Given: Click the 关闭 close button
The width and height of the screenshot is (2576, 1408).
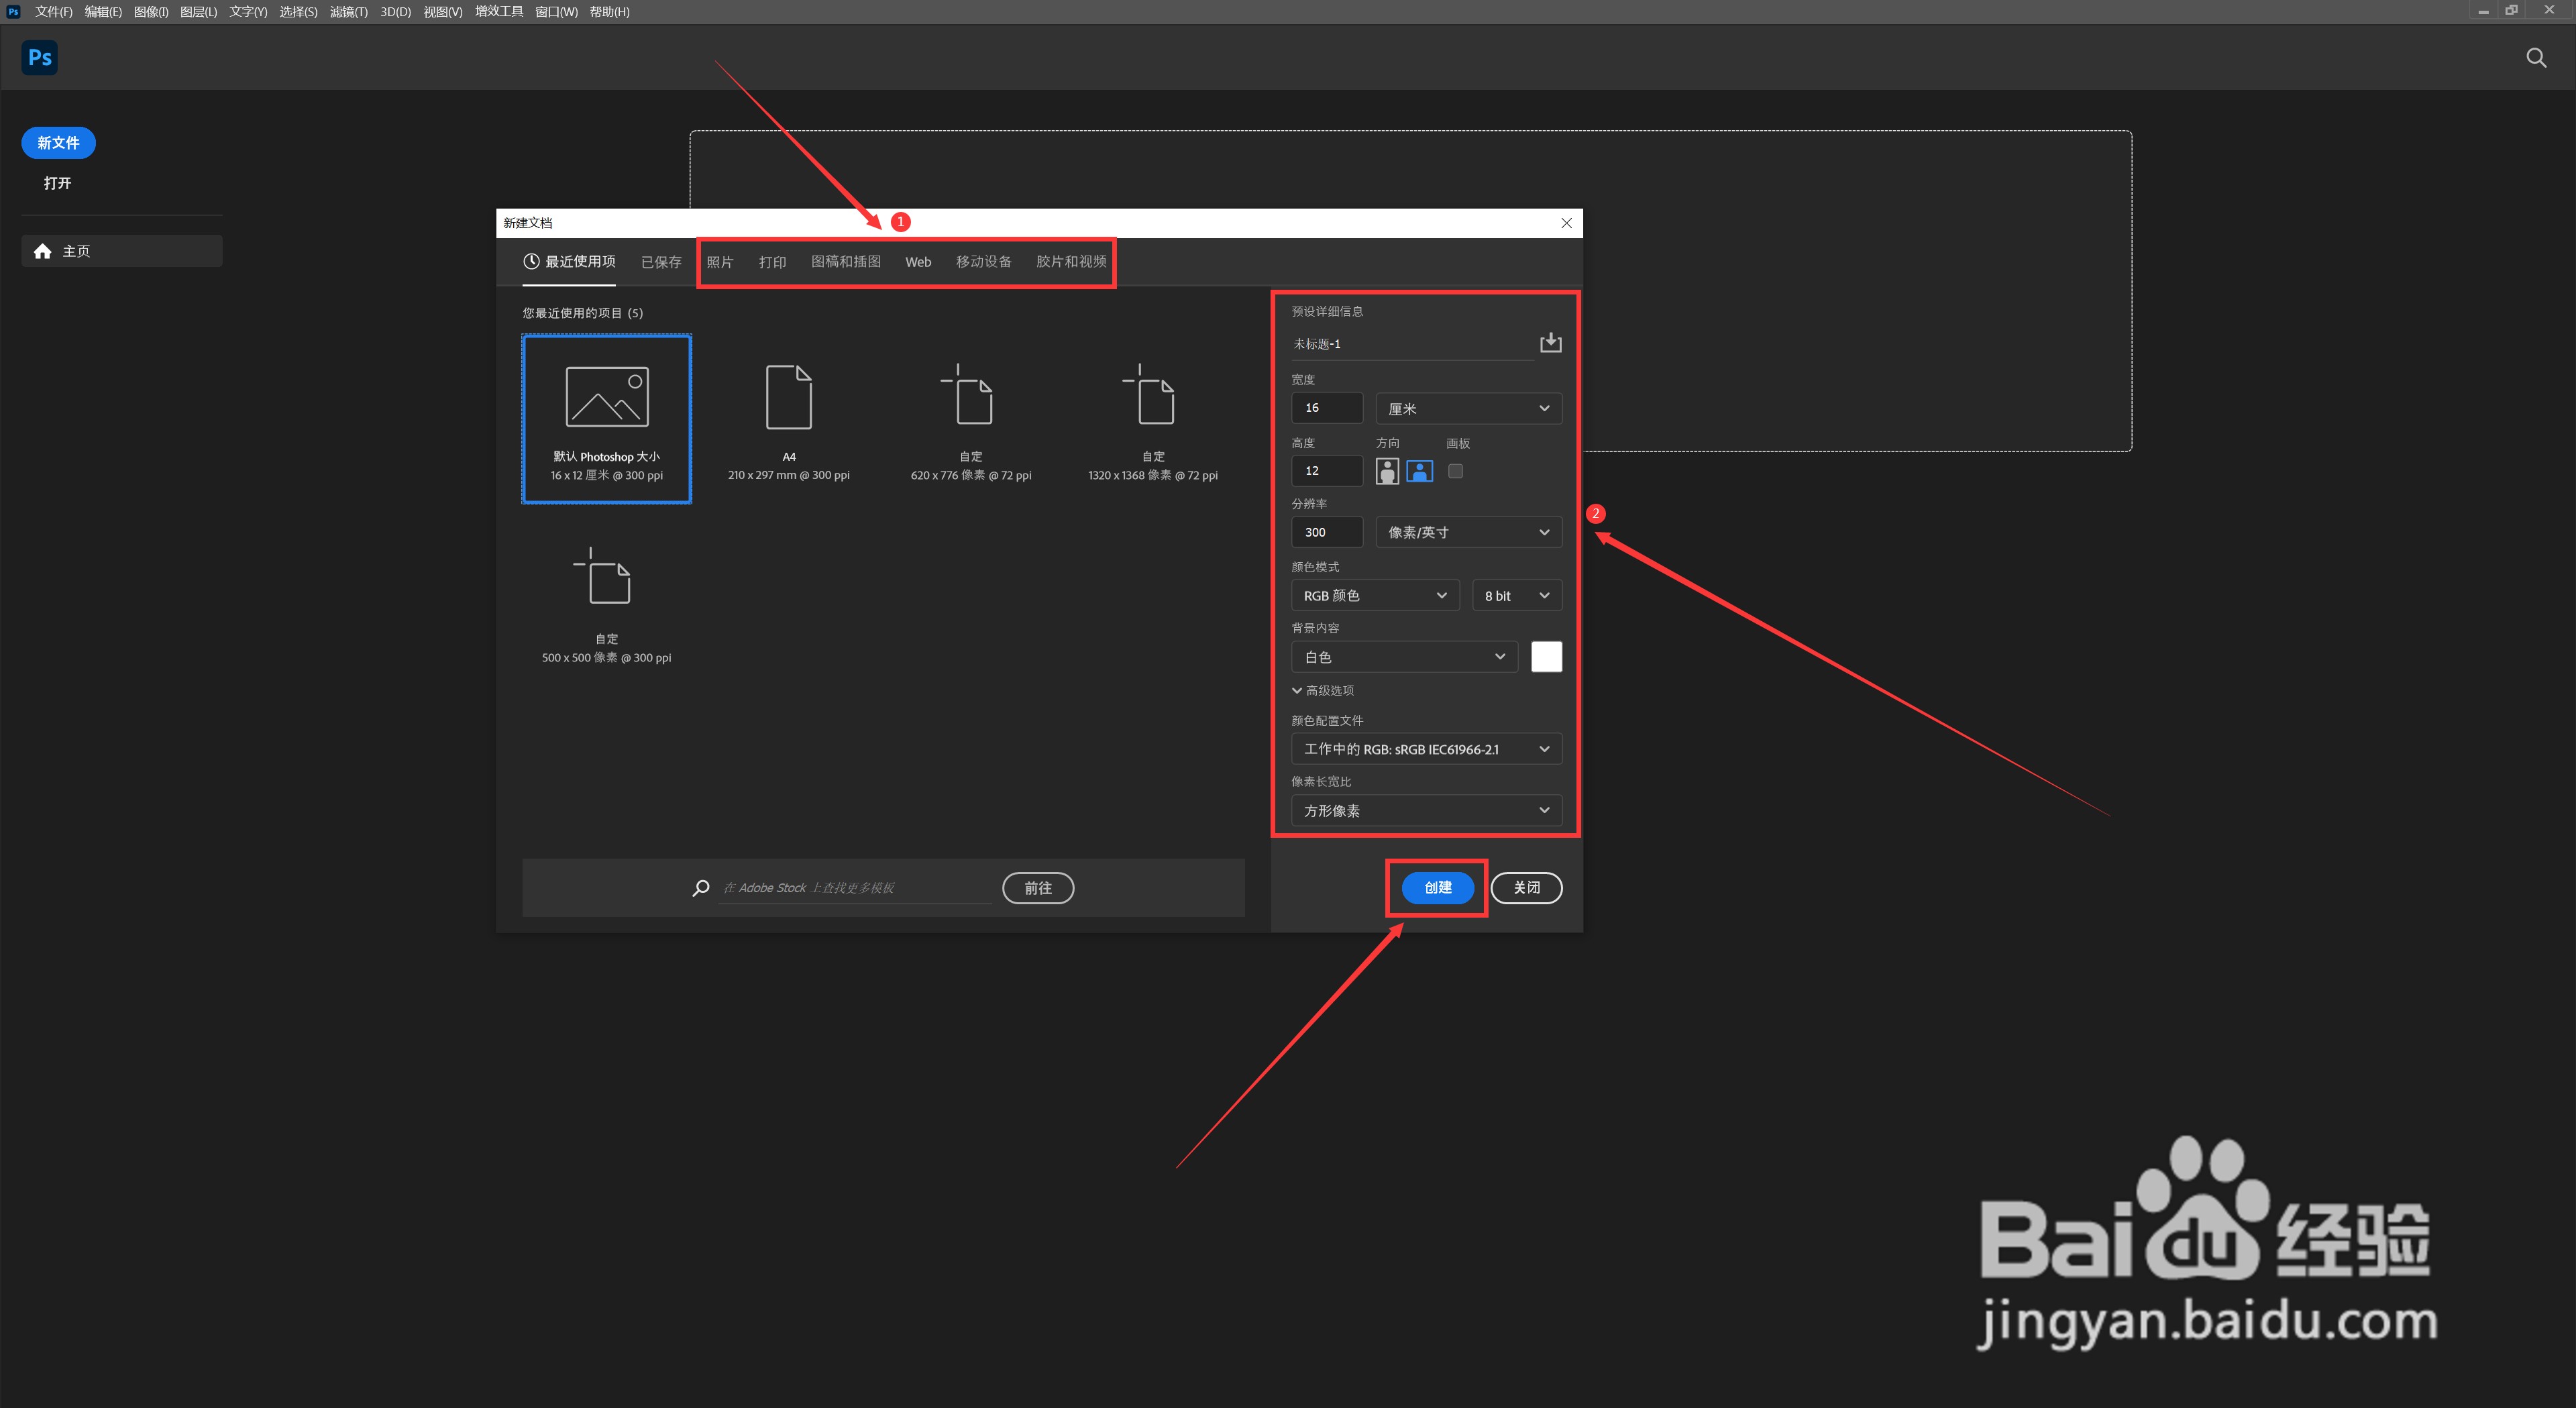Looking at the screenshot, I should click(x=1526, y=888).
